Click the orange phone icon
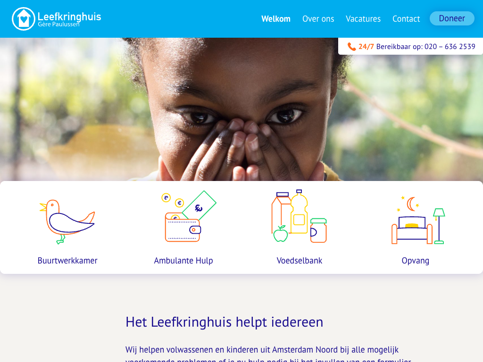Screen dimensions: 483x362 tap(351, 47)
